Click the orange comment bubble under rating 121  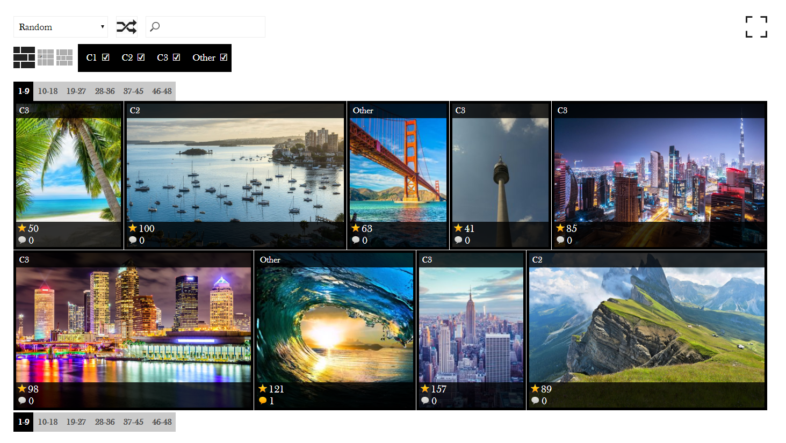tap(263, 401)
